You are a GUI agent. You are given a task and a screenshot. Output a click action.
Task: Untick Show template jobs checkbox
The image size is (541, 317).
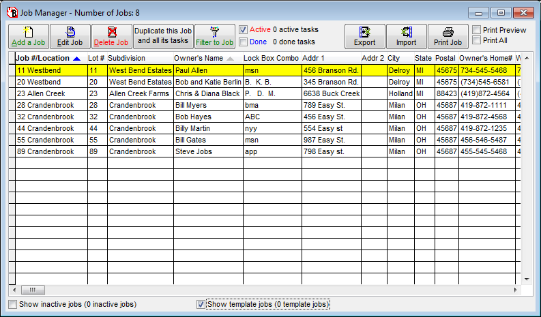click(201, 304)
